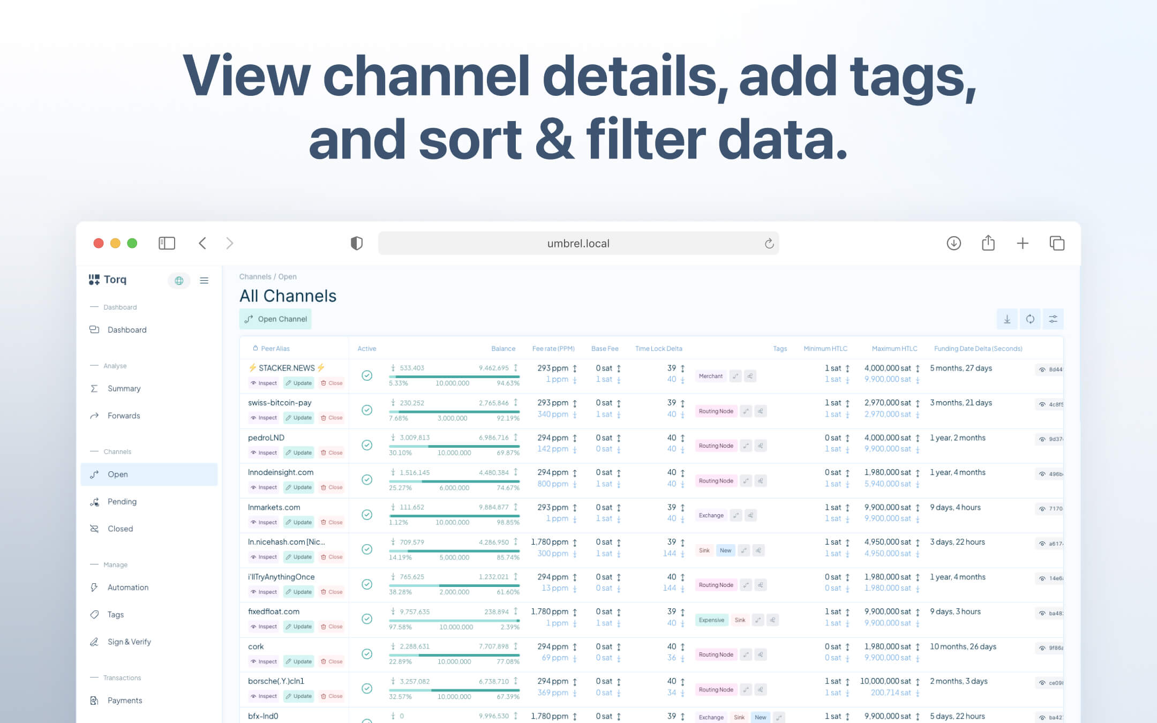
Task: Click the eye icon in cork row
Action: 1042,648
